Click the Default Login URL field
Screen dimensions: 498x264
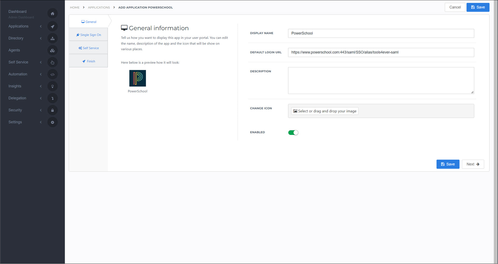coord(381,52)
